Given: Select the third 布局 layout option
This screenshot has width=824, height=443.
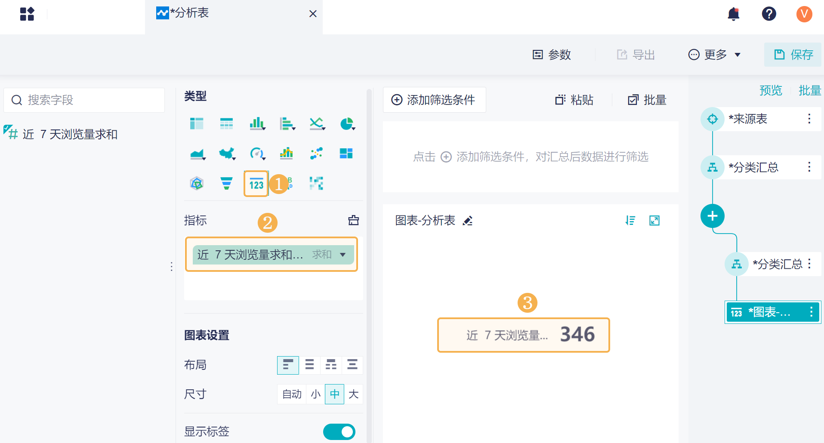Looking at the screenshot, I should coord(331,365).
